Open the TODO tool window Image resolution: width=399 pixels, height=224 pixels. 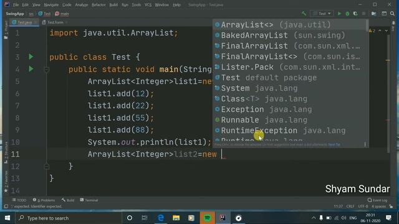19,200
